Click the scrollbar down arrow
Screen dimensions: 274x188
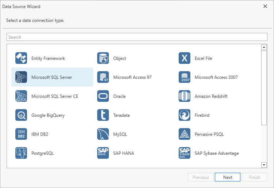[264, 165]
